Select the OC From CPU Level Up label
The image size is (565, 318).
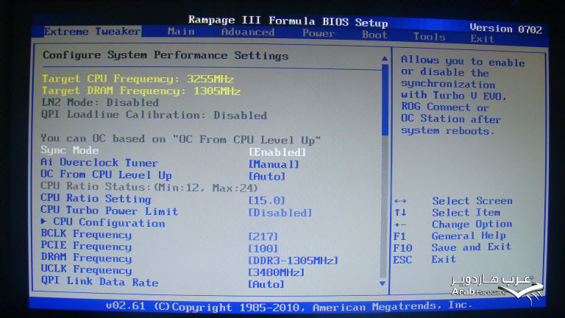point(106,174)
